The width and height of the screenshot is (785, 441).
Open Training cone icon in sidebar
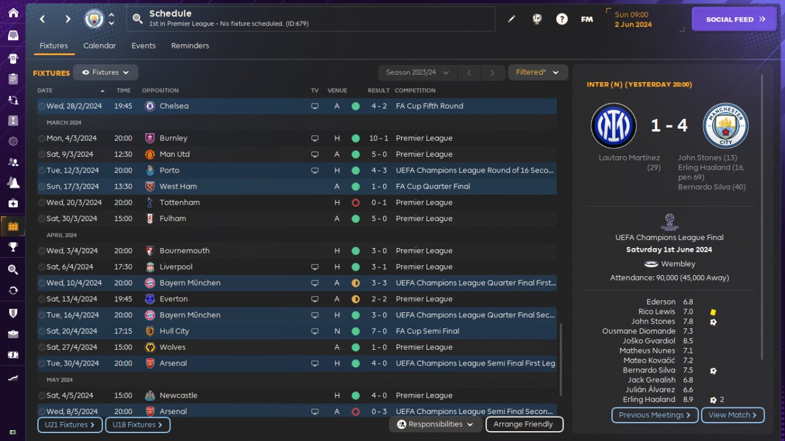(x=13, y=183)
